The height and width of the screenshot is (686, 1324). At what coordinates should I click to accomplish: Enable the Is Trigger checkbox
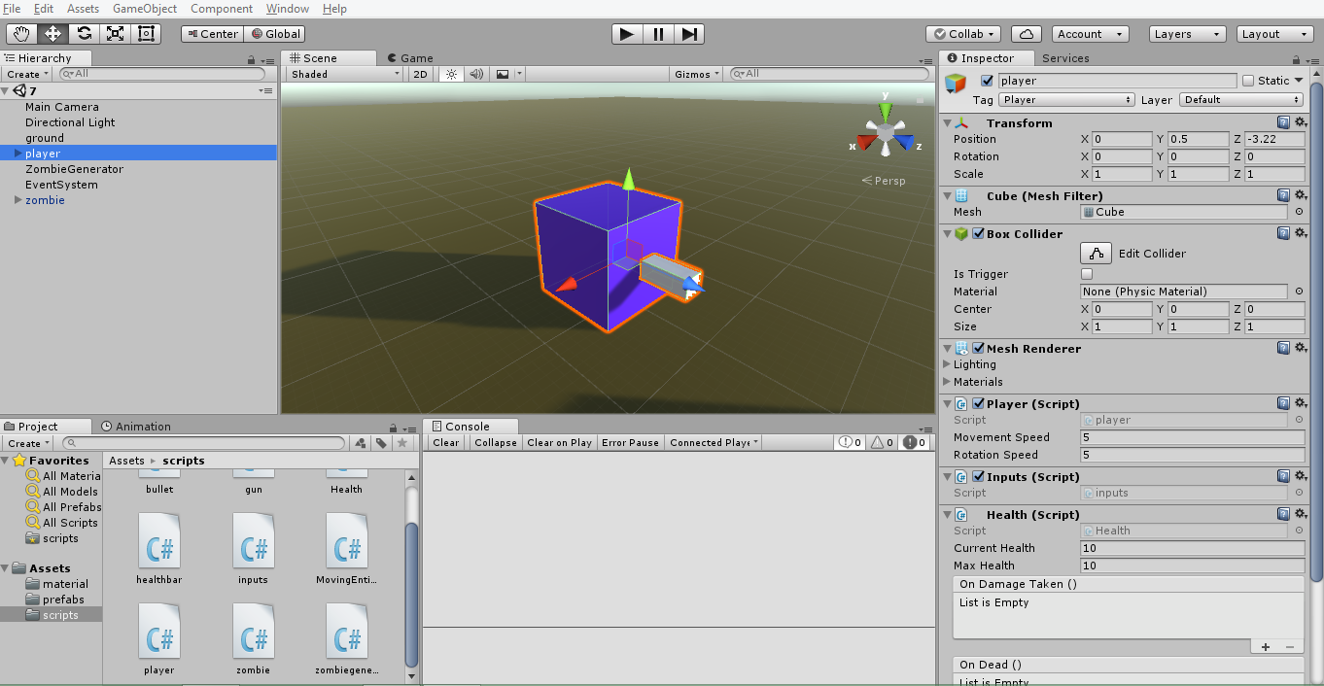[1087, 274]
